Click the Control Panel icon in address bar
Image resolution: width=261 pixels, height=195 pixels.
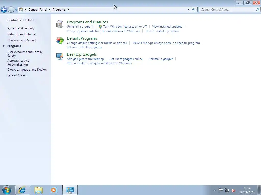pyautogui.click(x=21, y=10)
